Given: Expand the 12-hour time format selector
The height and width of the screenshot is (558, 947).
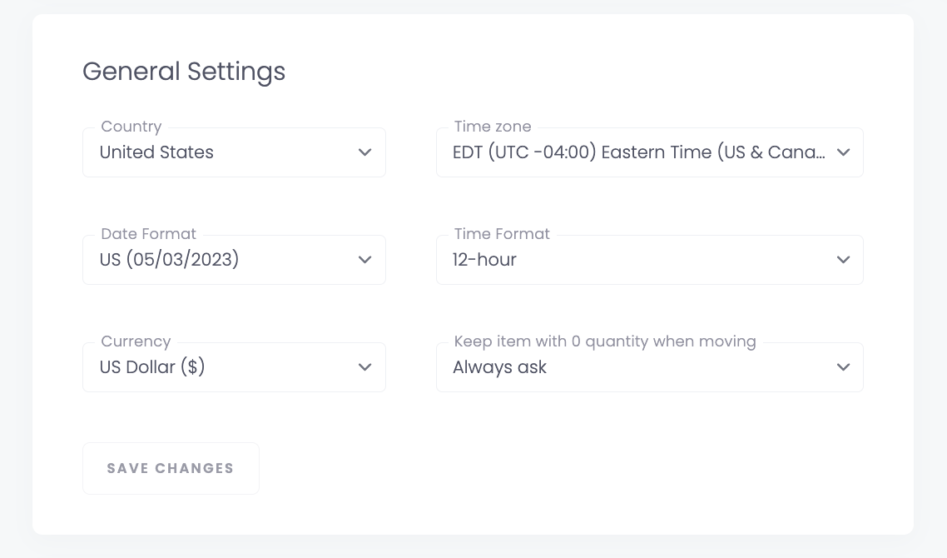Looking at the screenshot, I should 650,260.
